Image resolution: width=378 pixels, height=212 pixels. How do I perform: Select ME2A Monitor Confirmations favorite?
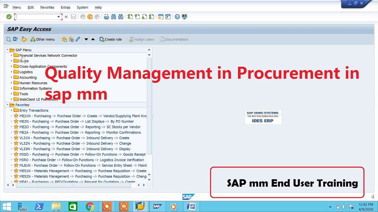pyautogui.click(x=80, y=132)
